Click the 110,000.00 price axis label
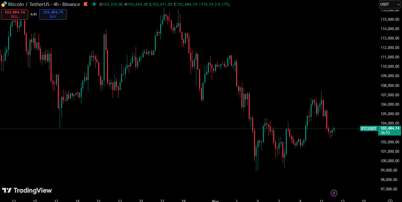 [390, 66]
